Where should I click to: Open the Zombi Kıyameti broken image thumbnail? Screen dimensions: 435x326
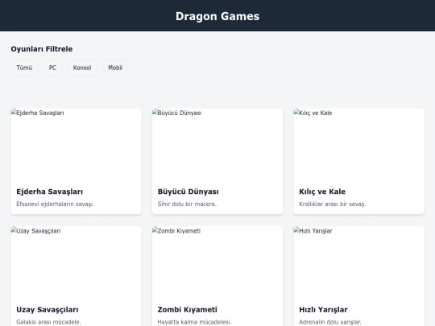[x=217, y=262]
